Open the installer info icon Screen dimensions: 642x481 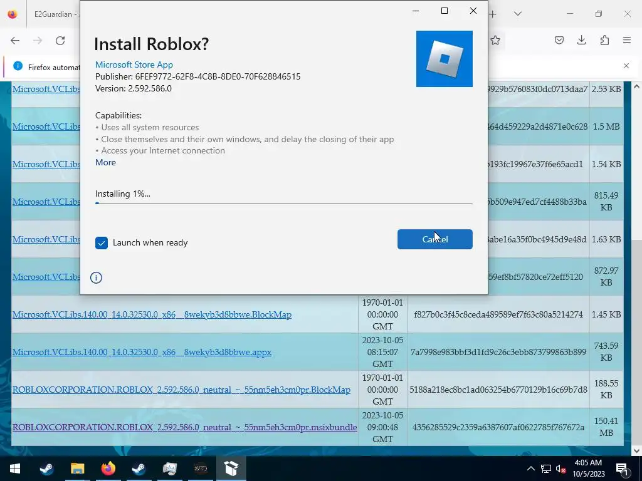coord(96,277)
